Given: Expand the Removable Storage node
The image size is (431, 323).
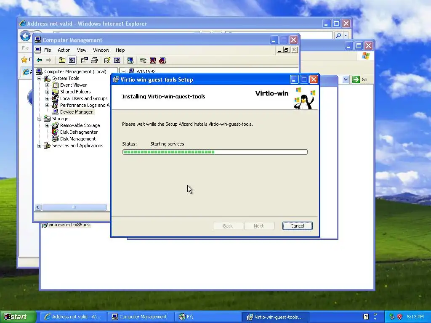Looking at the screenshot, I should [x=47, y=125].
